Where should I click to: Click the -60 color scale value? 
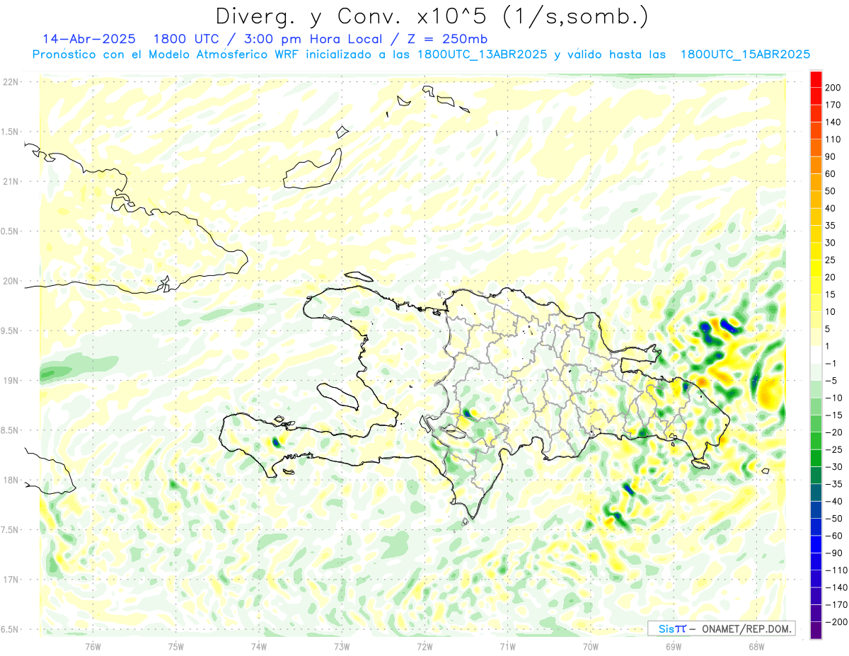point(833,536)
